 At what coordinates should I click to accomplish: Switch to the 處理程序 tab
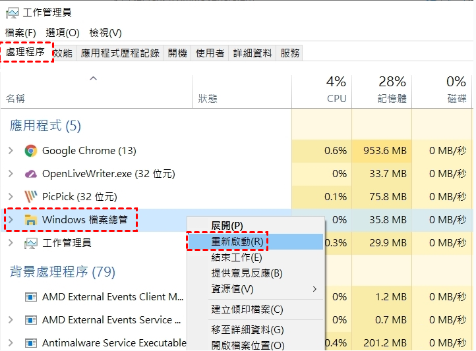[25, 52]
